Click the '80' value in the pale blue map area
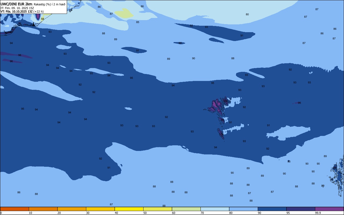 pyautogui.click(x=247, y=14)
